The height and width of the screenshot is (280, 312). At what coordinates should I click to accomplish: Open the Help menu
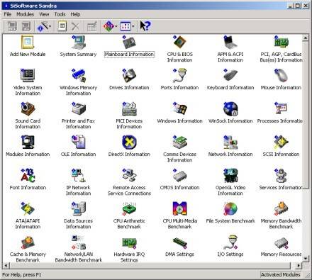pos(75,14)
